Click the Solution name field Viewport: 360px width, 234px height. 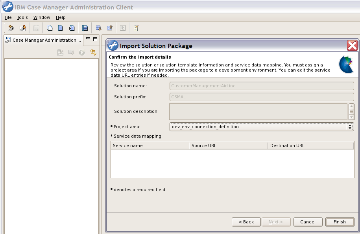point(262,86)
